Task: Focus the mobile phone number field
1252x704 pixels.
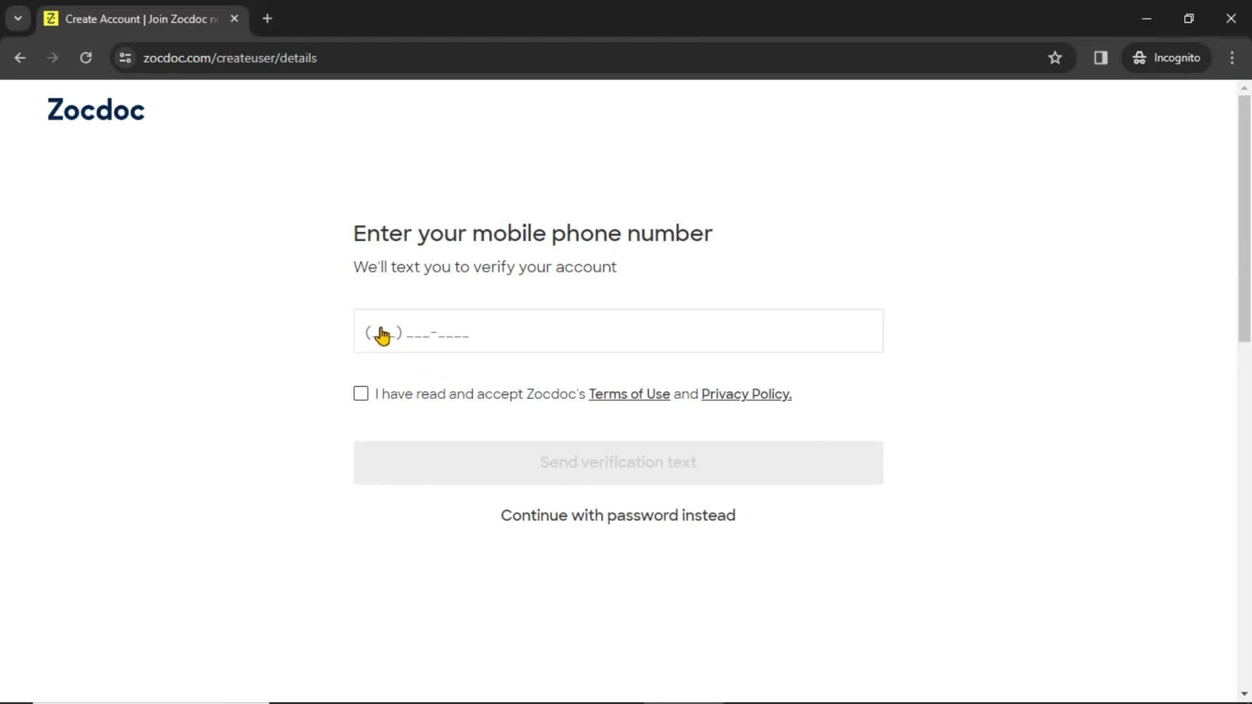Action: tap(618, 331)
